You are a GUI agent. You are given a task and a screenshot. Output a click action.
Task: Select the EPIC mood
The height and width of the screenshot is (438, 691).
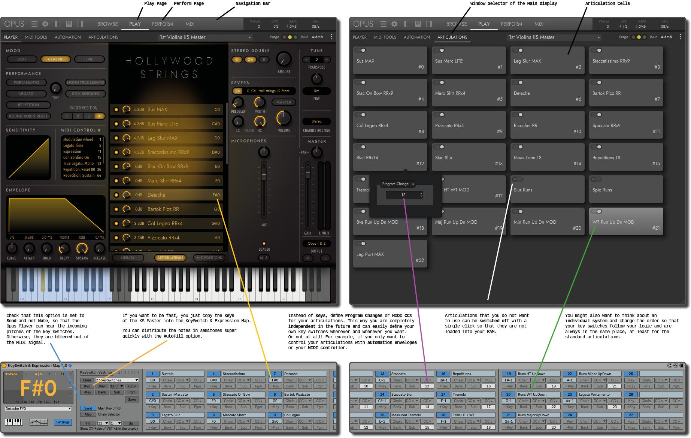coord(90,59)
